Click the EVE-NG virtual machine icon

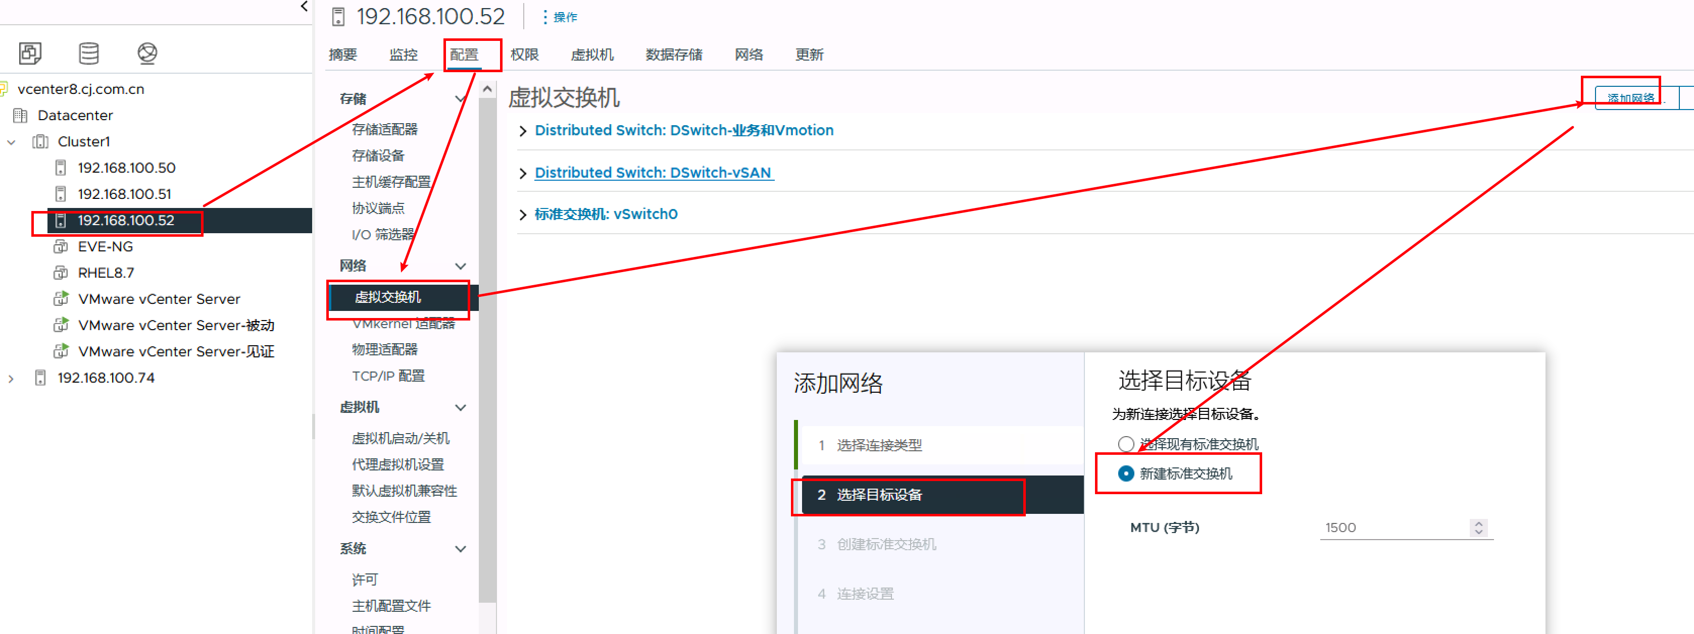pos(61,246)
